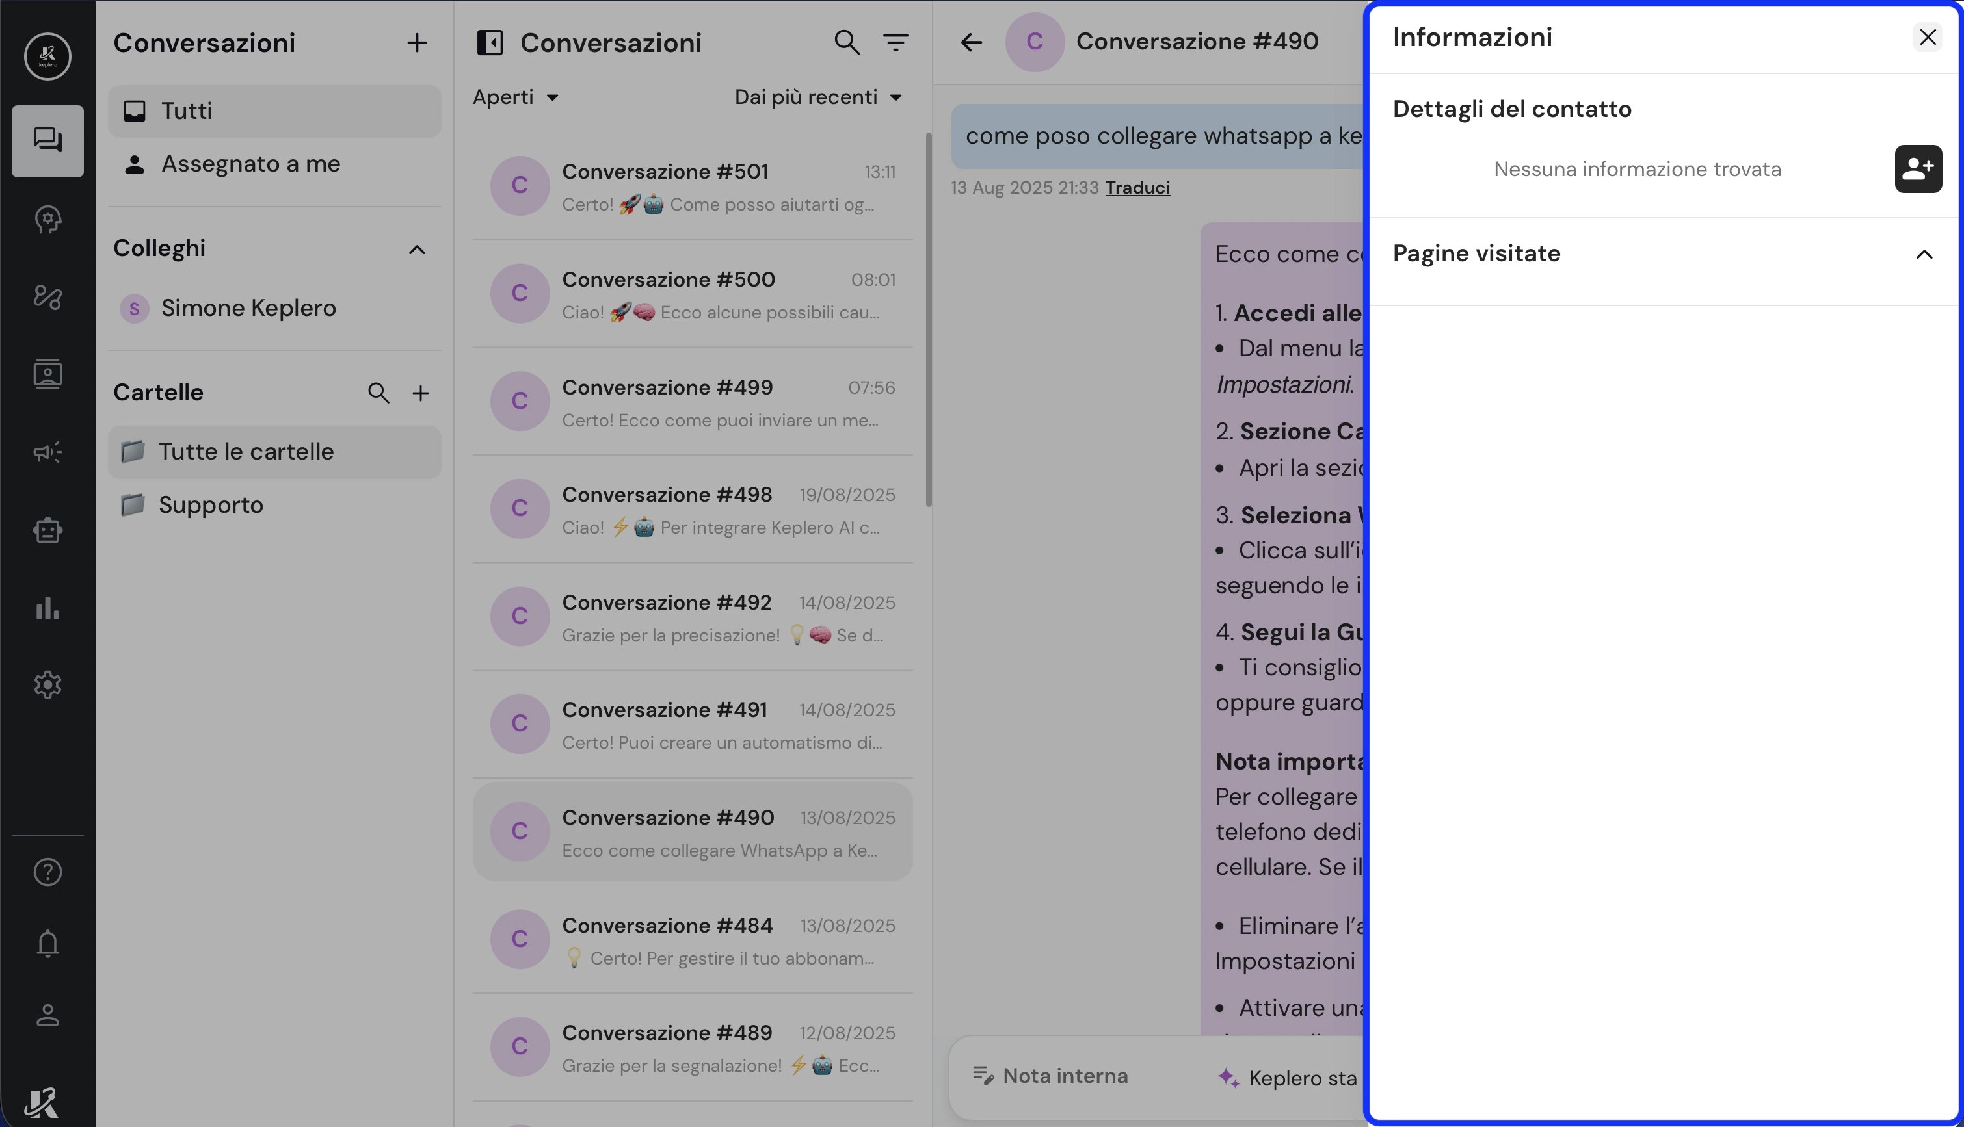Click the Nota interna button
The image size is (1964, 1127).
1050,1076
